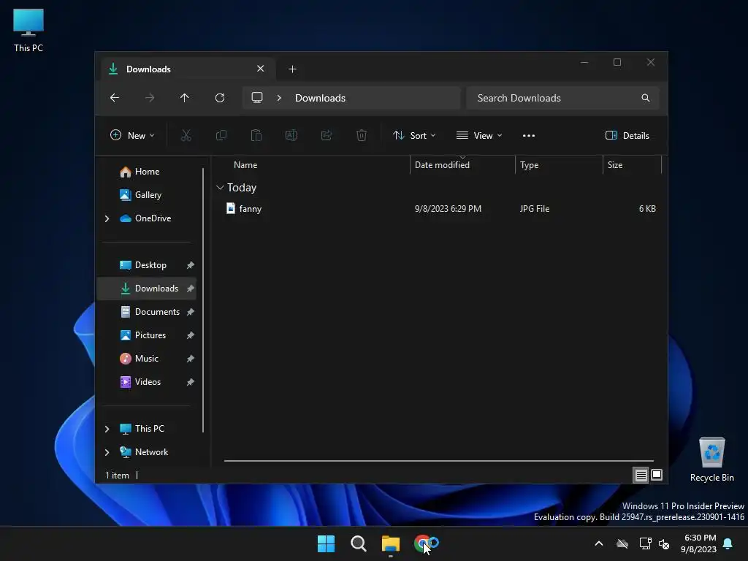The image size is (748, 561).
Task: Click the Delete trash can icon
Action: click(362, 135)
